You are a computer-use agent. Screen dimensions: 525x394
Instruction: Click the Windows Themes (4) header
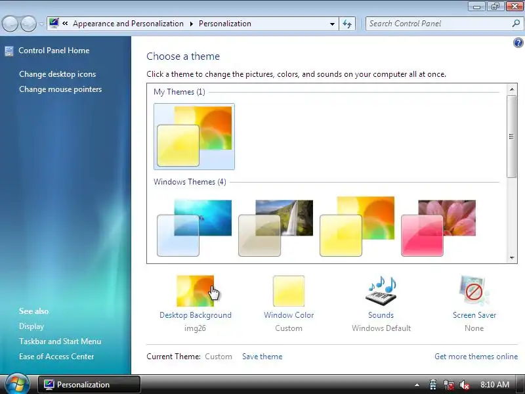[x=190, y=182]
